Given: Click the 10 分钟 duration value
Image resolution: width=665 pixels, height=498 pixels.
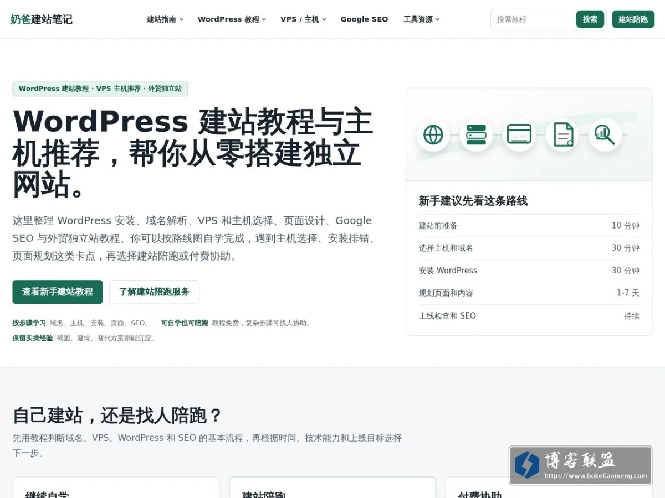Looking at the screenshot, I should [626, 226].
